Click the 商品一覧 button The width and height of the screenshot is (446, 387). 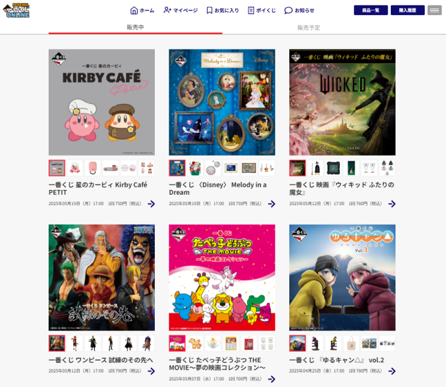pos(370,10)
